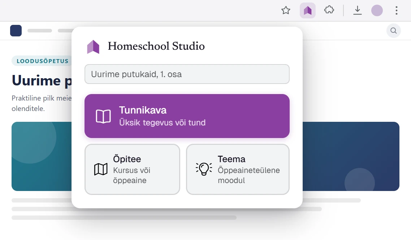411x240 pixels.
Task: Choose the Tunnikava lesson plan button
Action: (x=187, y=116)
